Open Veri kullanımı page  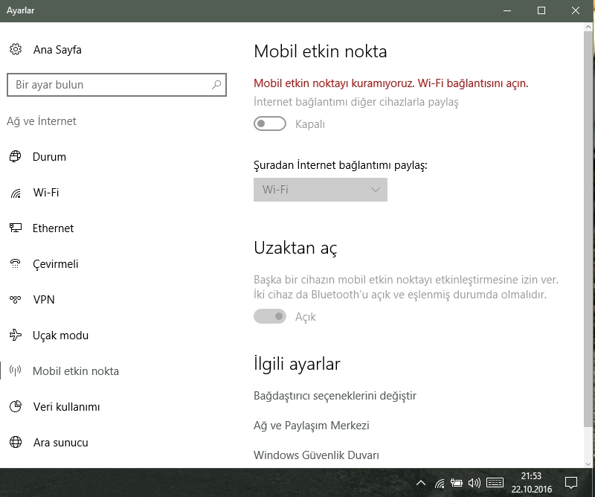point(66,407)
